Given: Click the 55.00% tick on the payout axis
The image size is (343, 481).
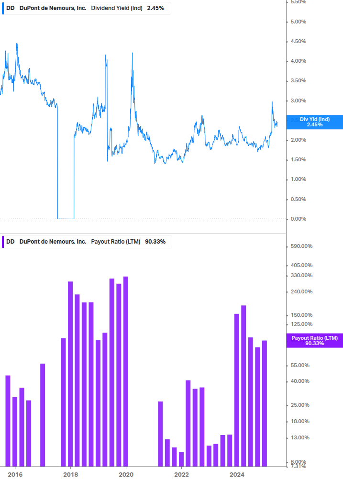Looking at the screenshot, I should (300, 365).
